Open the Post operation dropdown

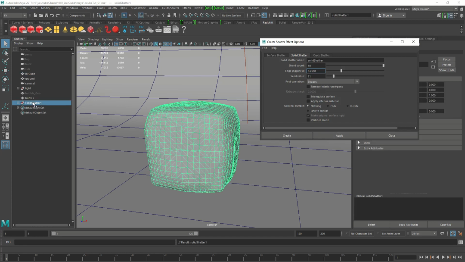333,81
